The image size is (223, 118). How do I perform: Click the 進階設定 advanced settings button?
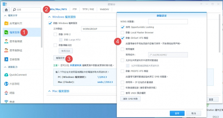coord(60,58)
